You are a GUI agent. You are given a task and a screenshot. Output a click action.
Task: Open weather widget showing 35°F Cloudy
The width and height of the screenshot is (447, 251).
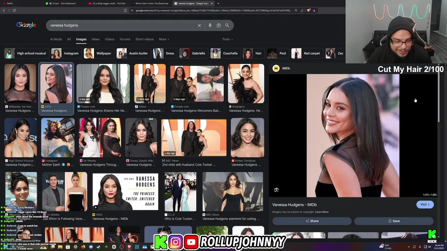[x=386, y=247]
